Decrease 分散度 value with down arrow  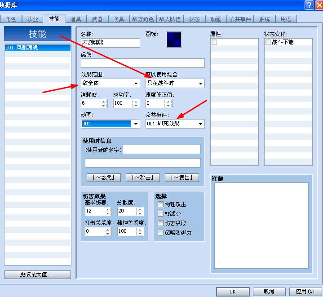[x=140, y=213]
